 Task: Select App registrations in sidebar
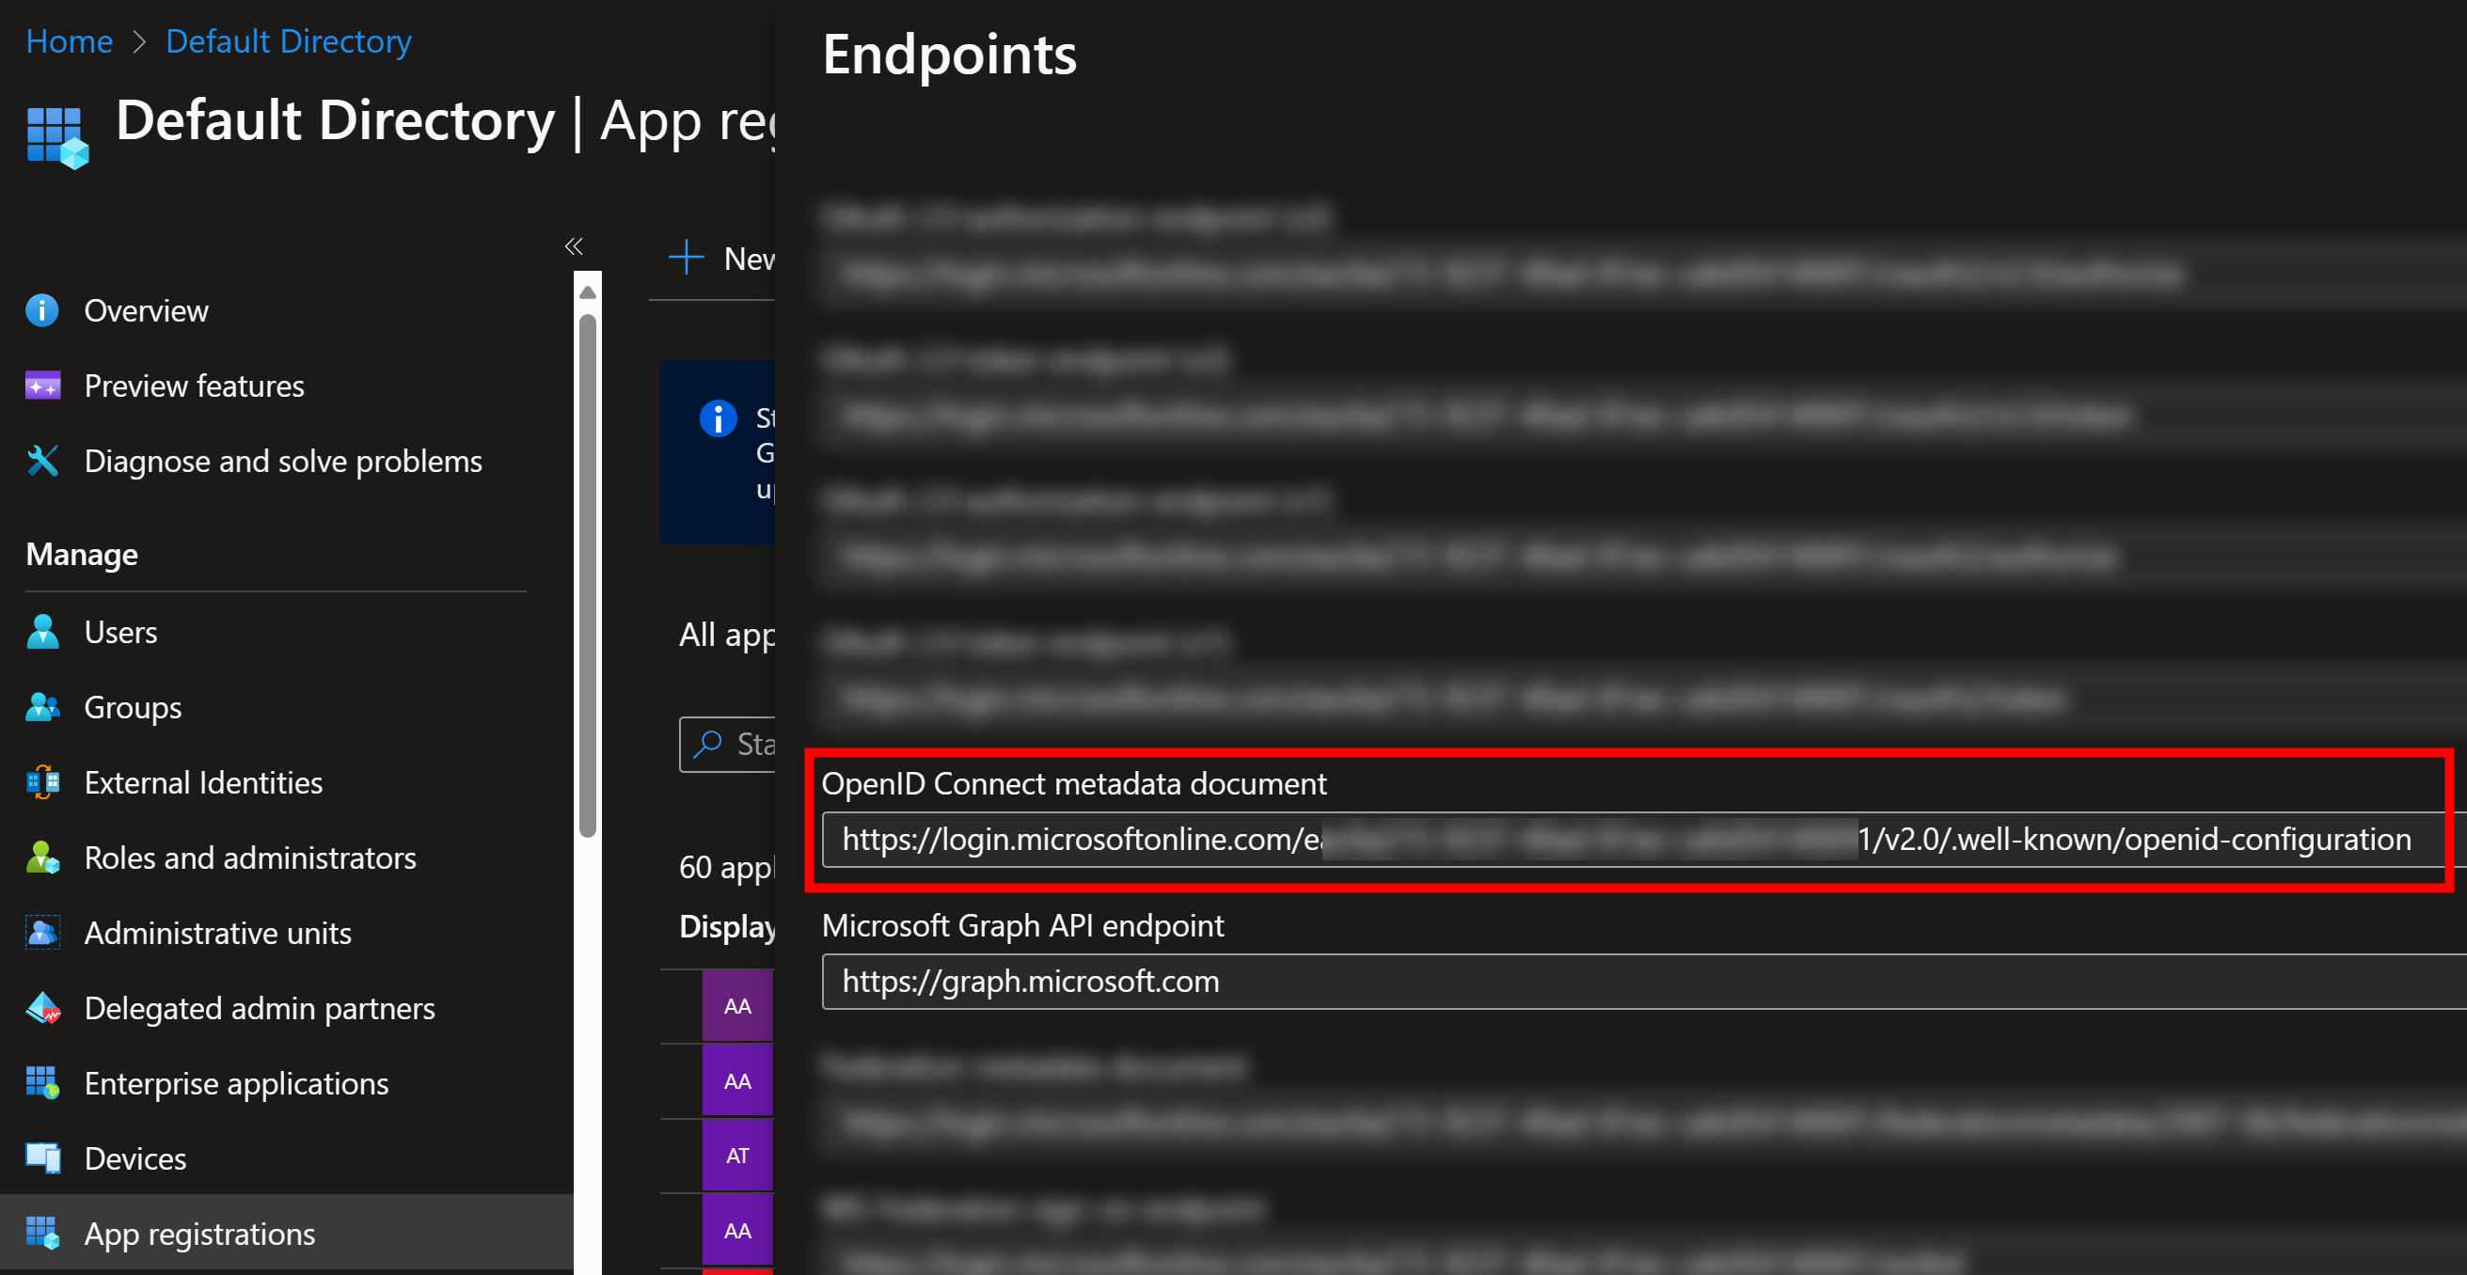286,1233
